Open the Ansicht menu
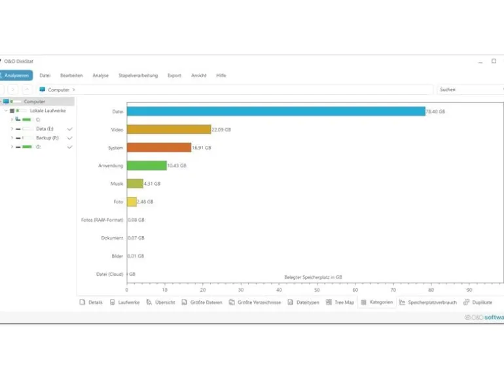The width and height of the screenshot is (504, 378). tap(198, 75)
